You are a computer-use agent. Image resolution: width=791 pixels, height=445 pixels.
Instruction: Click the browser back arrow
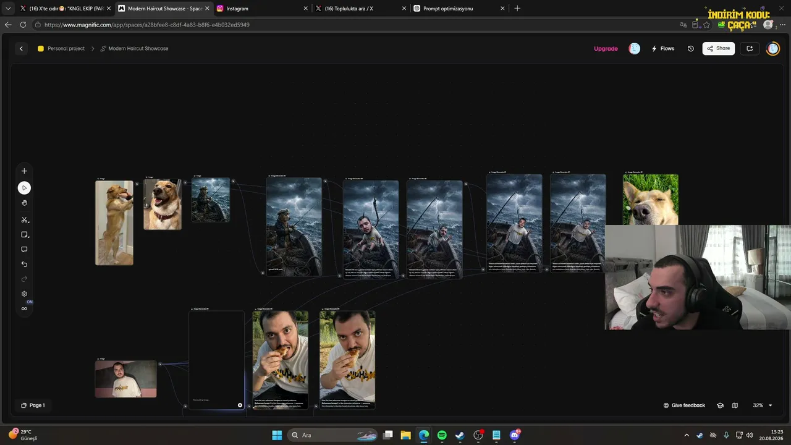pos(8,25)
